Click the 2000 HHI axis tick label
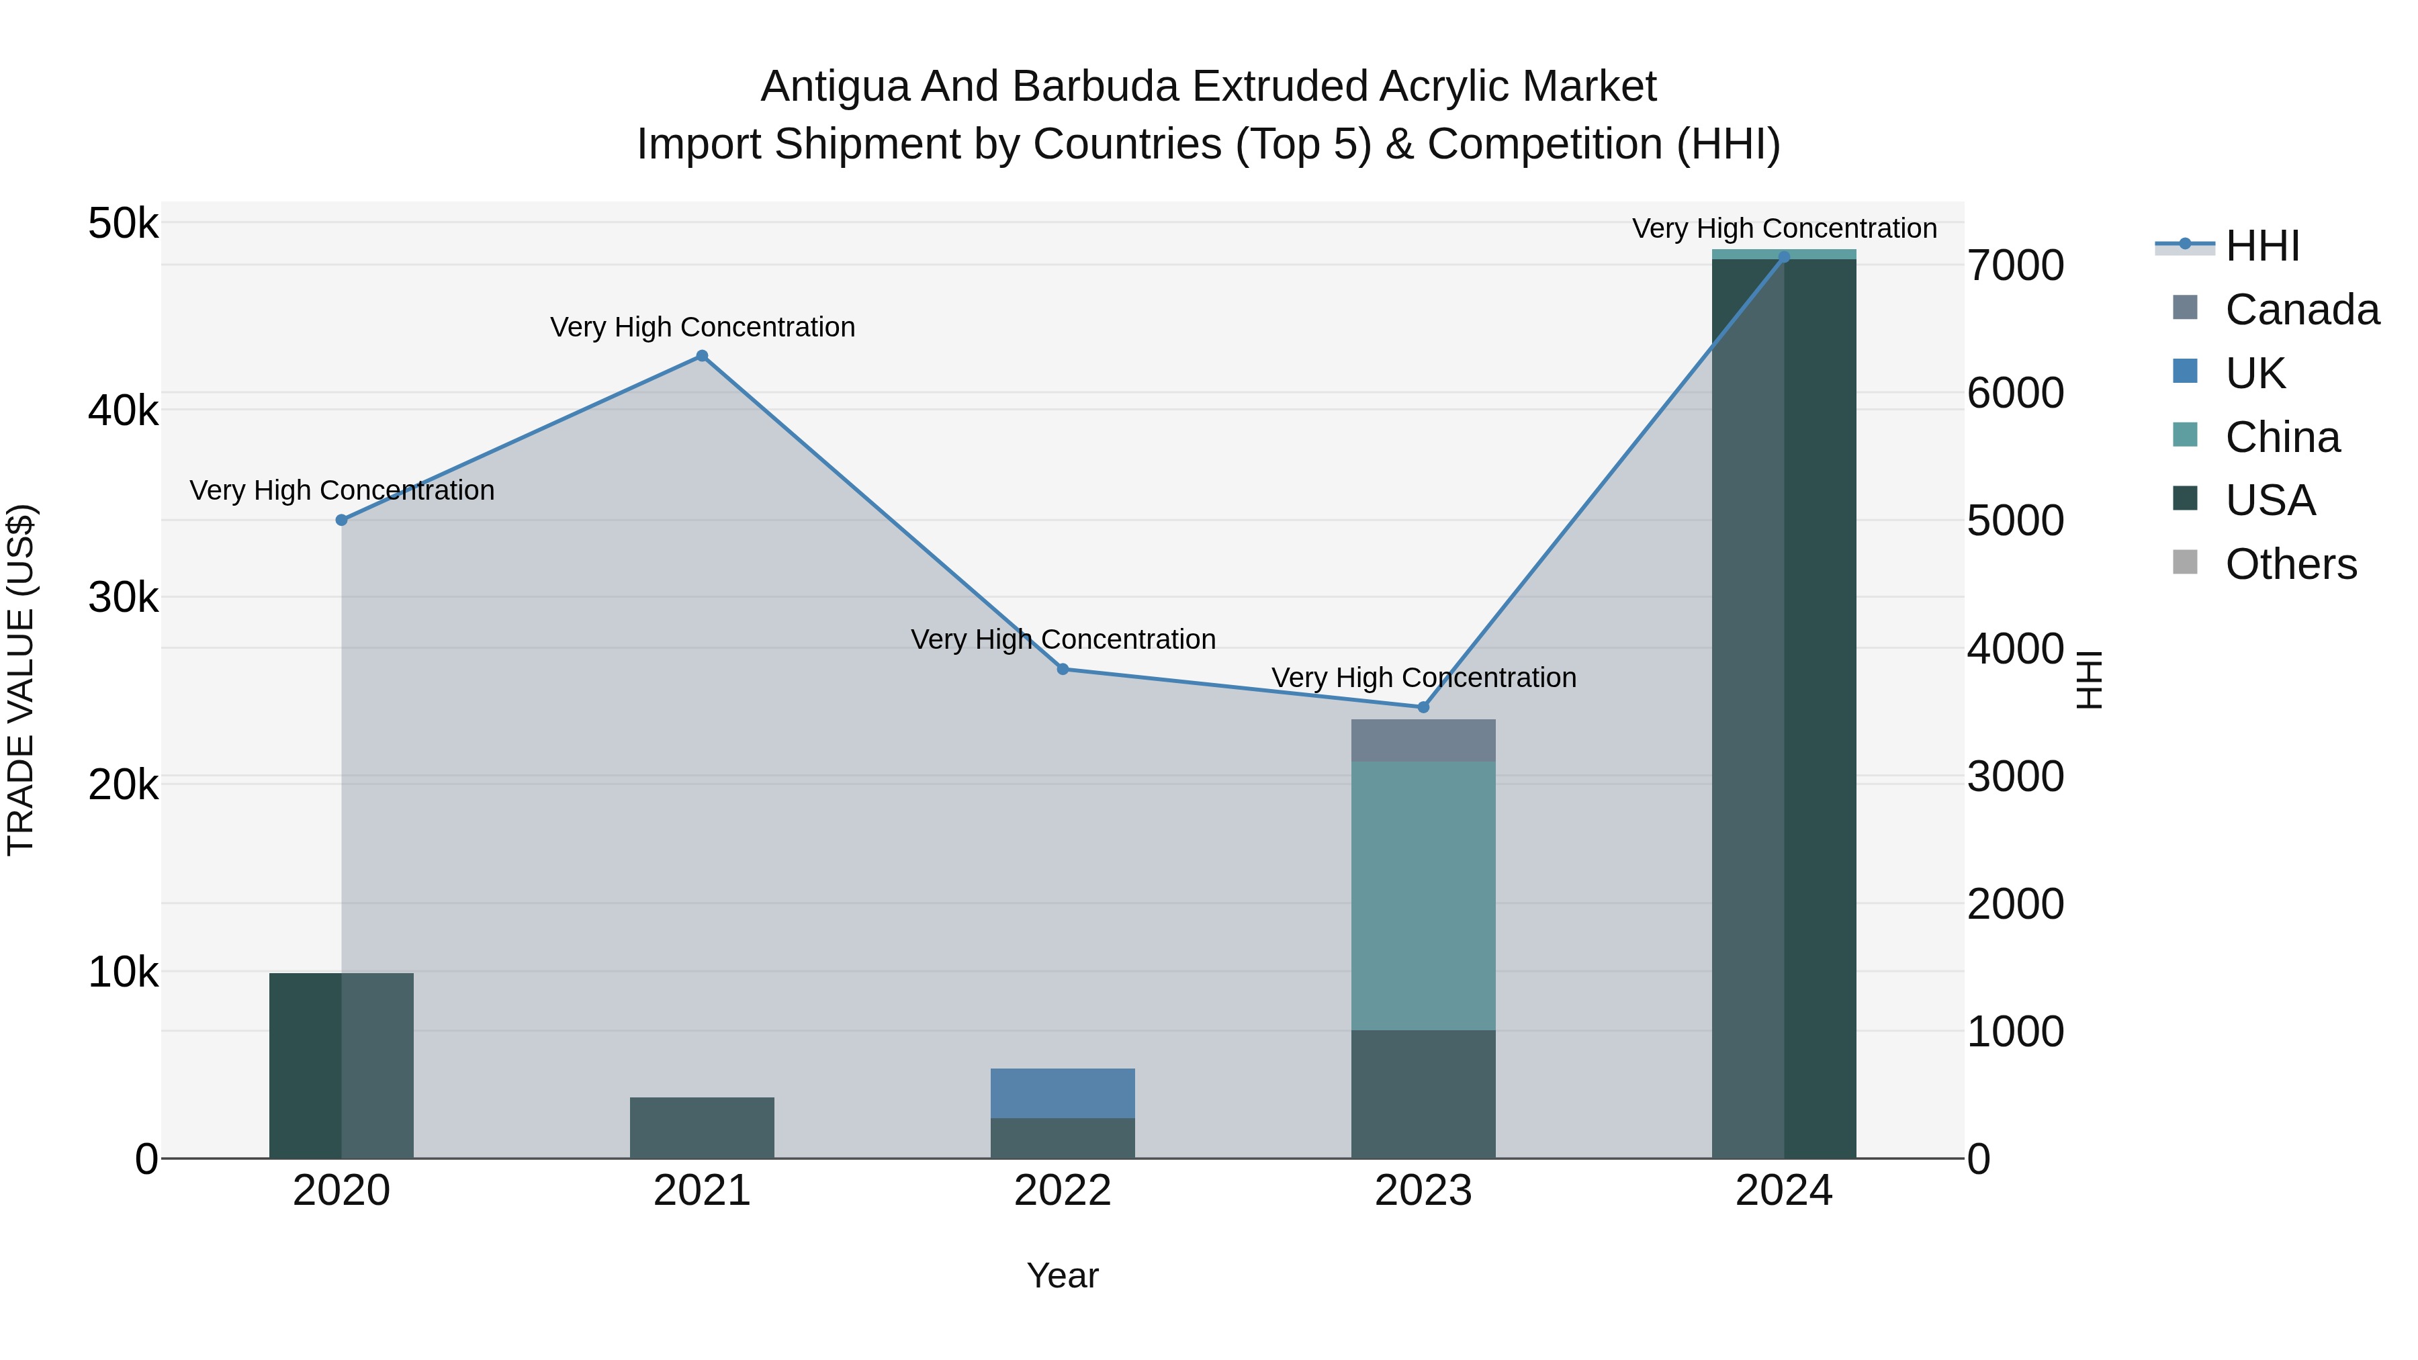 tap(2015, 904)
